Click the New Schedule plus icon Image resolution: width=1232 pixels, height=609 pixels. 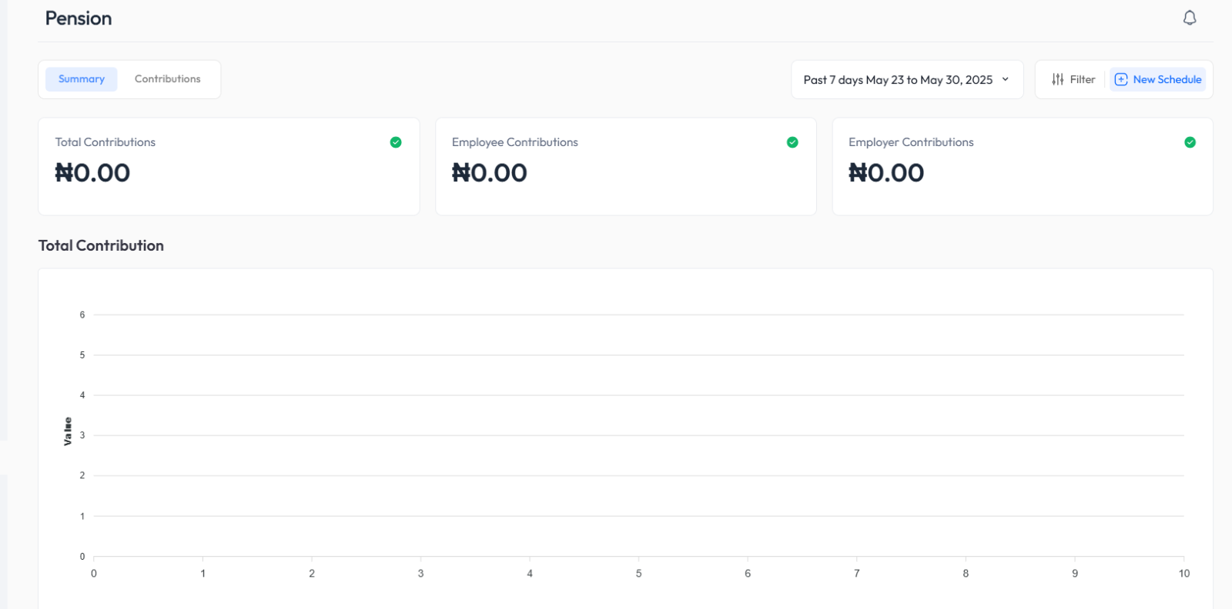pos(1121,79)
